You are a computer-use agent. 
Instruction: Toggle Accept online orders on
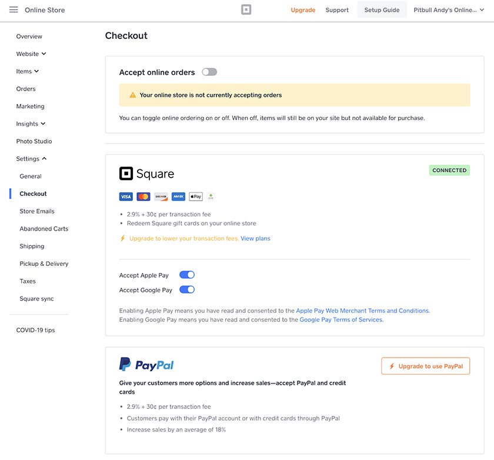209,71
